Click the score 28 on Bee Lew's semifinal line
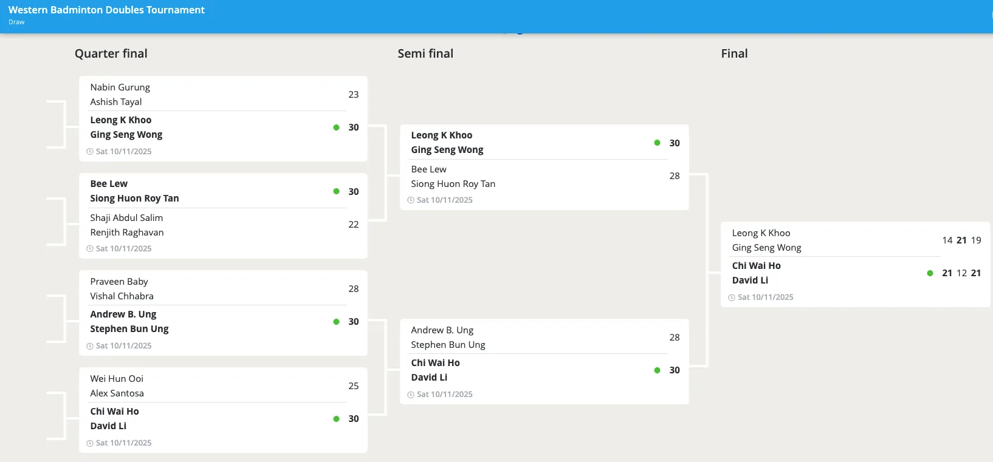993x462 pixels. point(675,175)
